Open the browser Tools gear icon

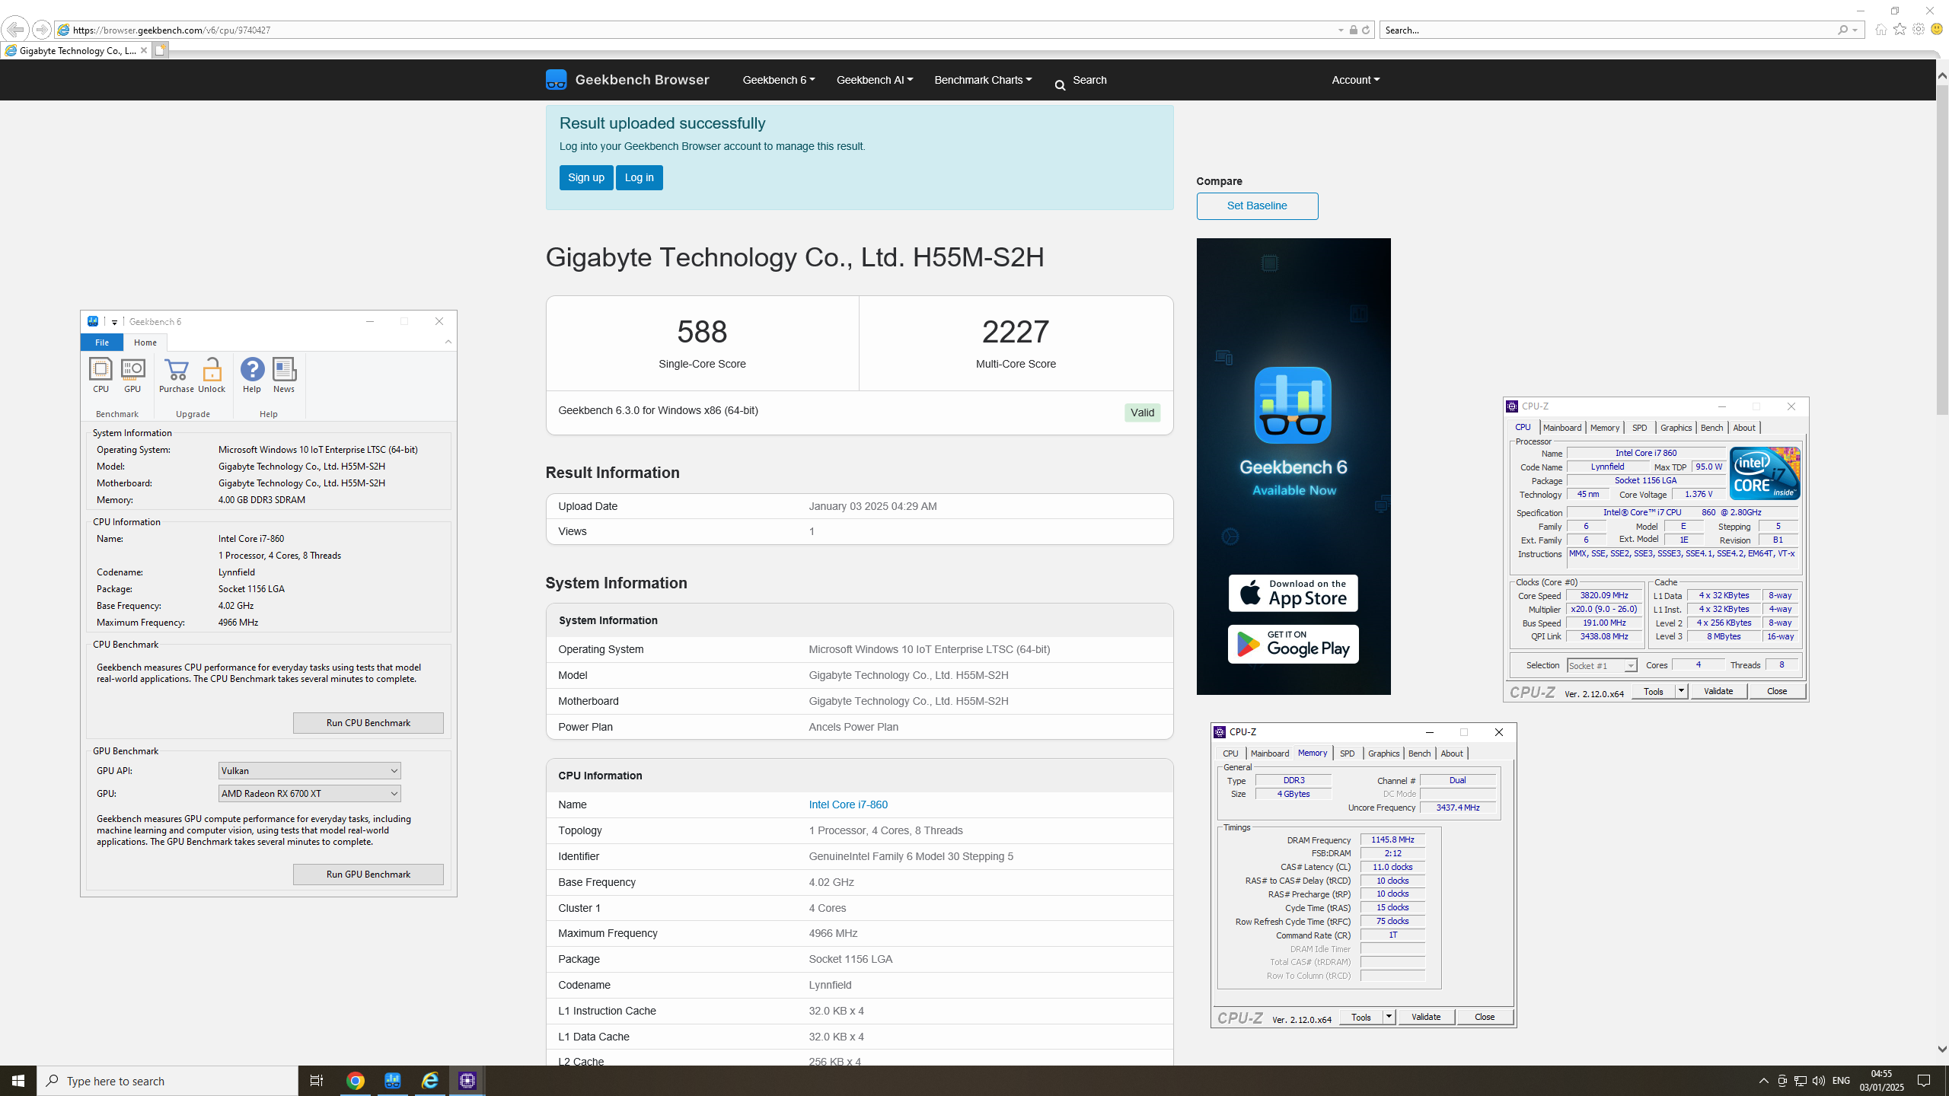pos(1919,30)
